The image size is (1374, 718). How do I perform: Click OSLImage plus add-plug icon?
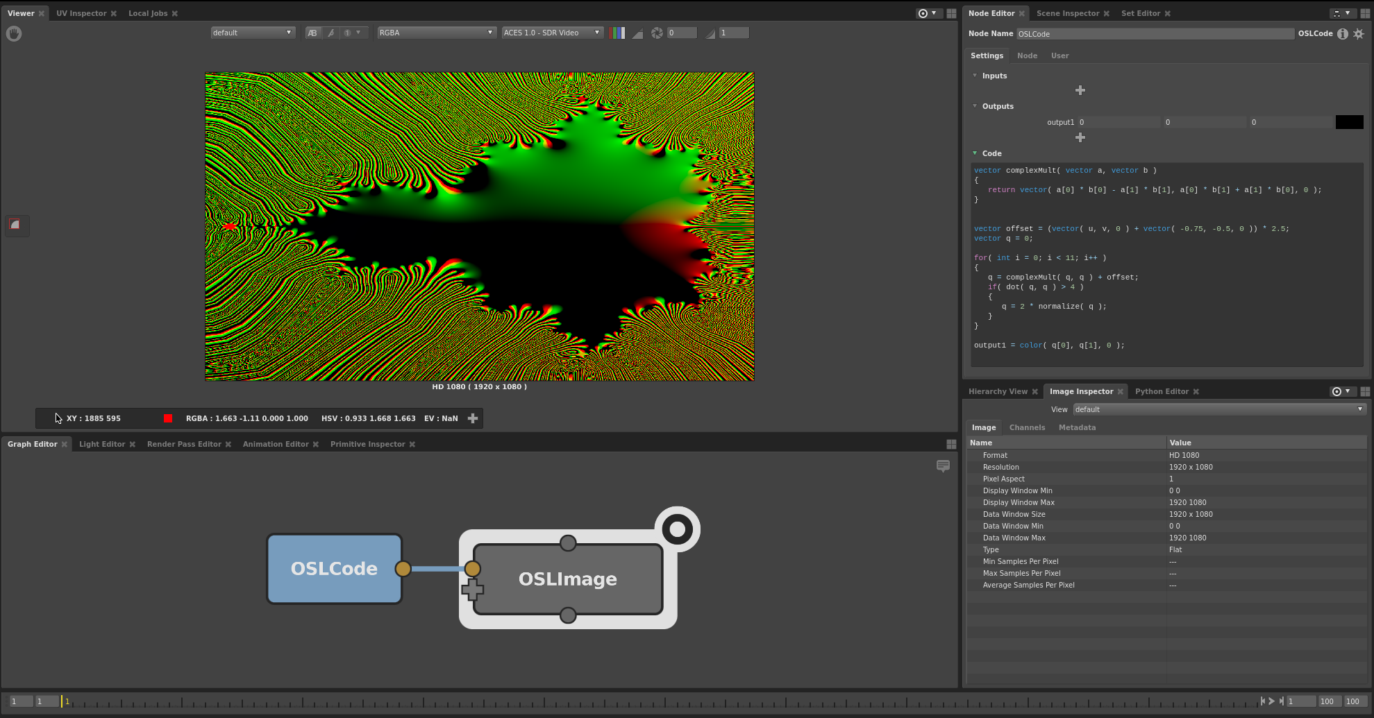click(473, 590)
